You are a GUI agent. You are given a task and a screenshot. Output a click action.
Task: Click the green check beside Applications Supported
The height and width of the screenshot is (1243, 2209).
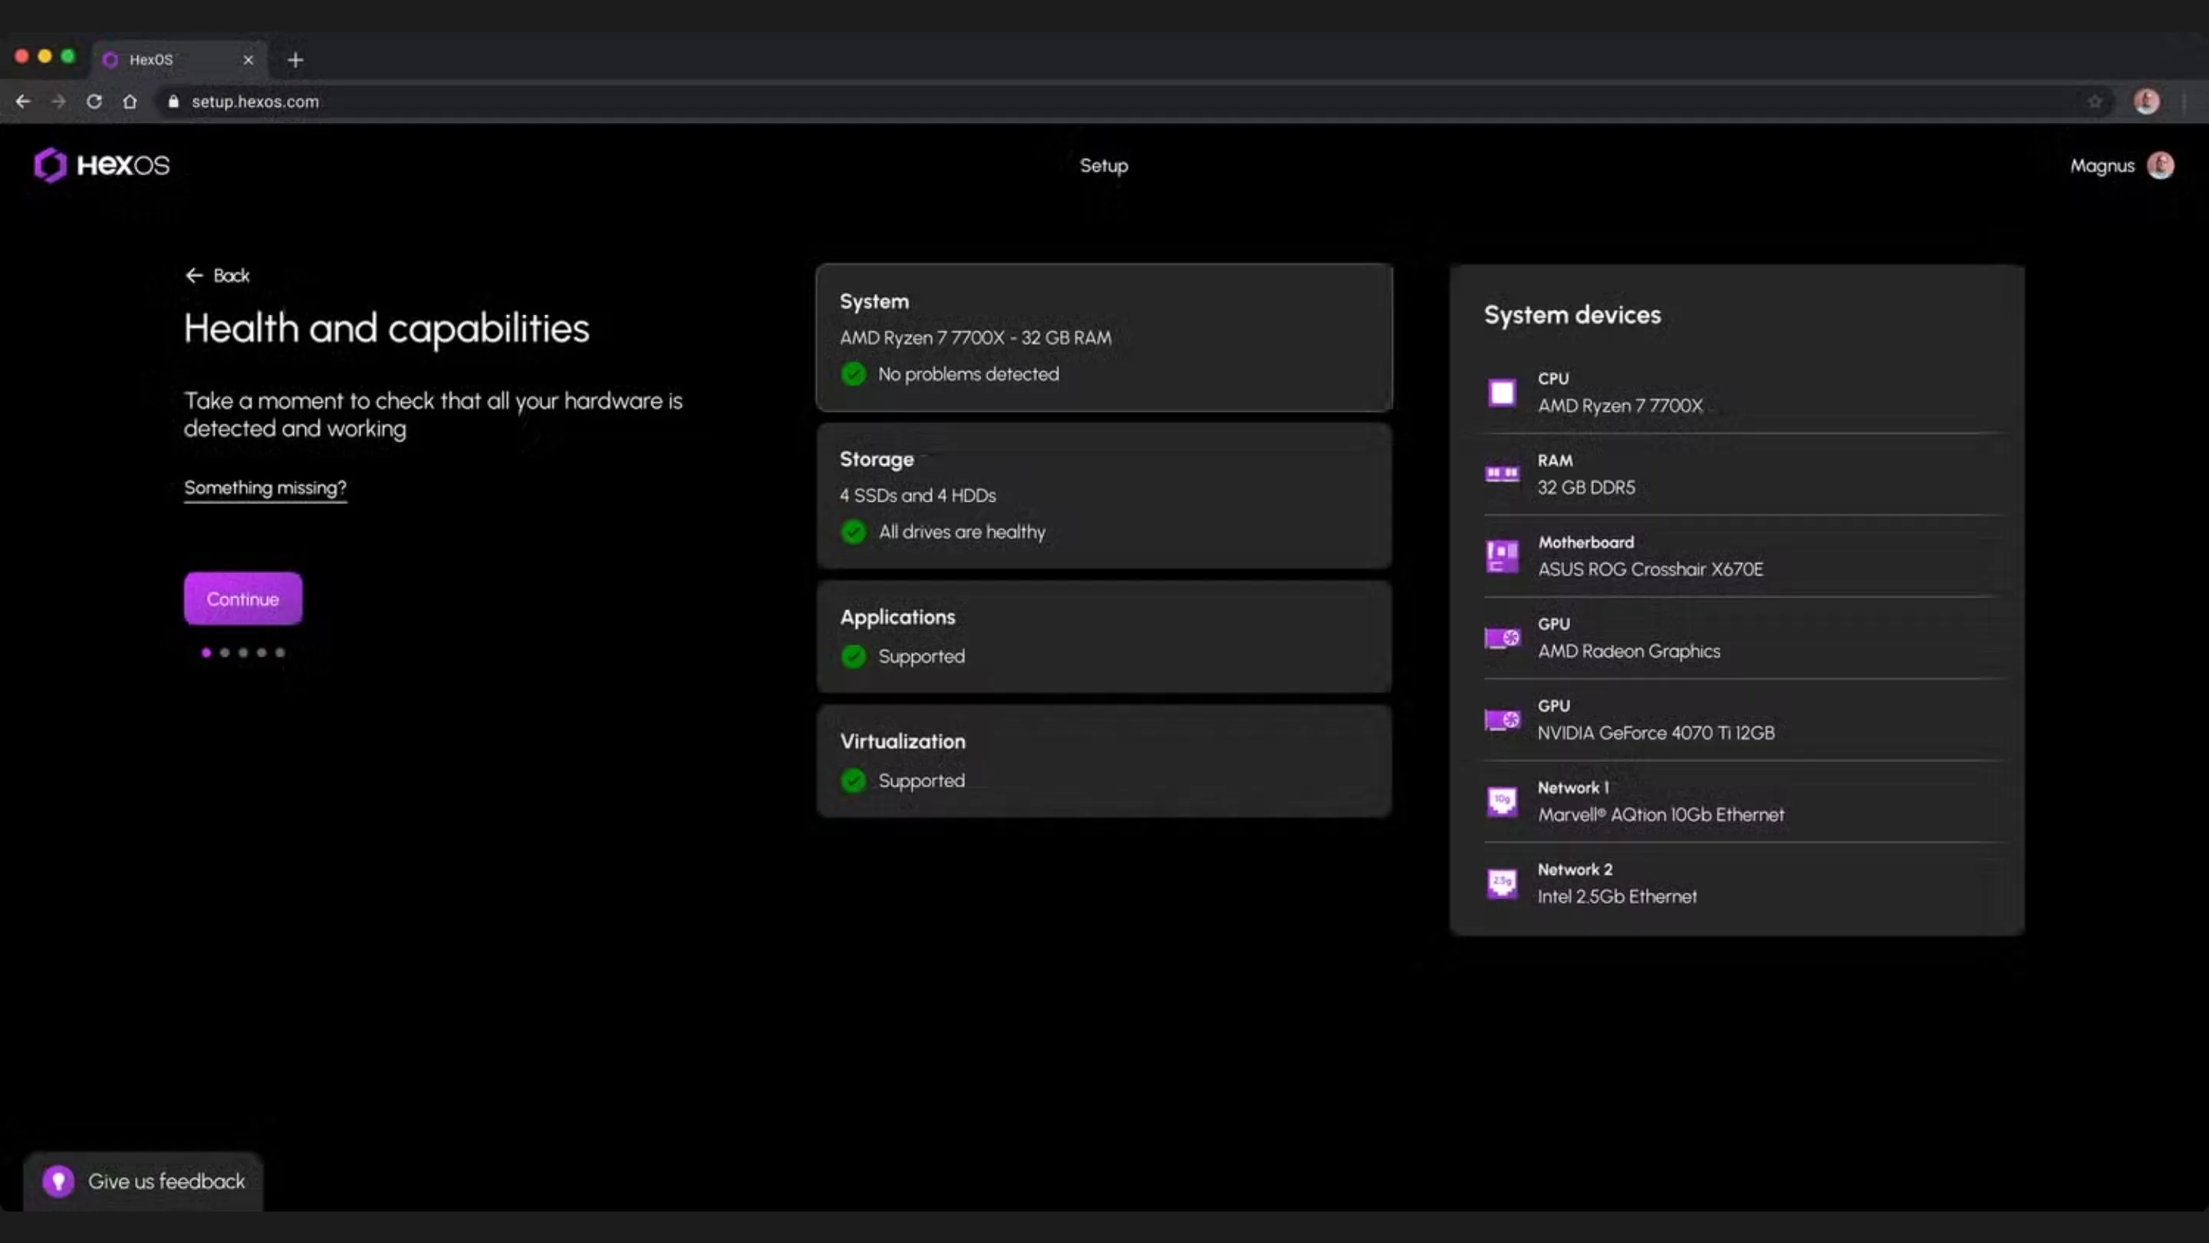tap(853, 656)
